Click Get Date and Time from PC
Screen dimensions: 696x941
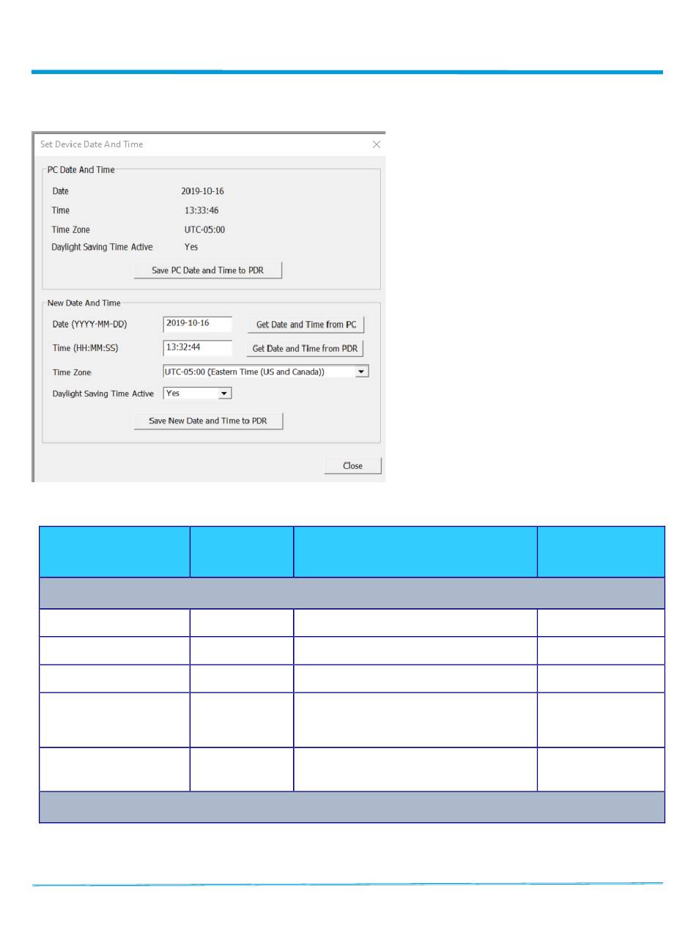(x=306, y=325)
